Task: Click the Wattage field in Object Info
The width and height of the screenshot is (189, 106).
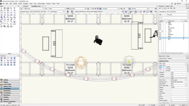Action: [x=178, y=87]
